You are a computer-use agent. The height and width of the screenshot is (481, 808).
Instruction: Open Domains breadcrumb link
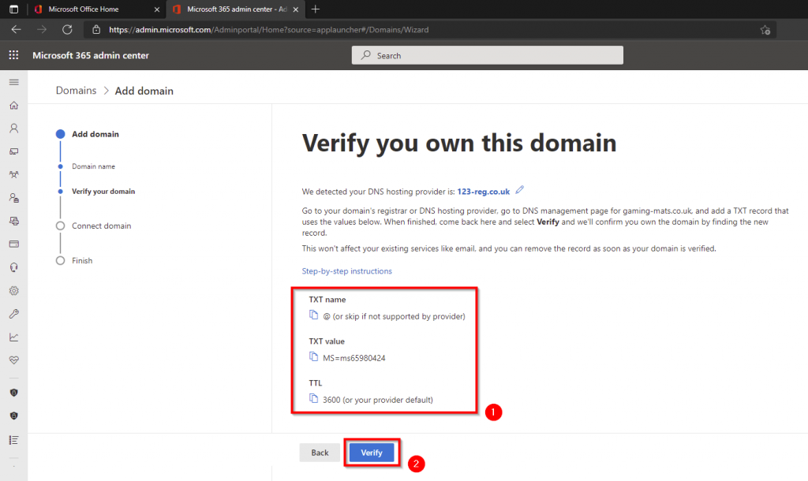click(x=76, y=91)
